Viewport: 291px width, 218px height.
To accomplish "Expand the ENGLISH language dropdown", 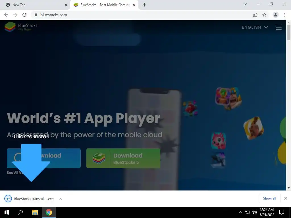I will (255, 27).
